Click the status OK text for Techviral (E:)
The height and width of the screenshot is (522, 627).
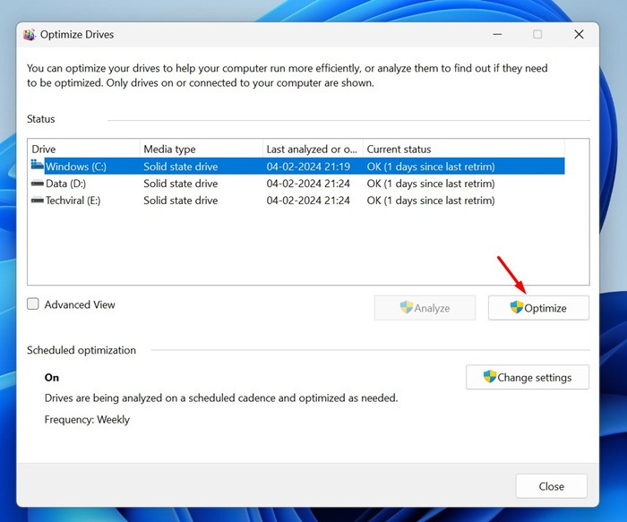click(431, 201)
